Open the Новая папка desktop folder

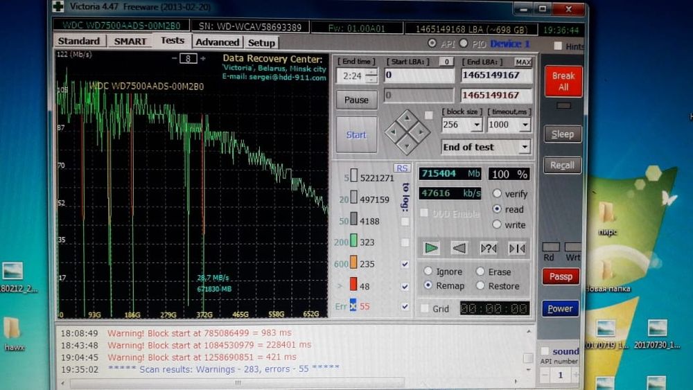coord(608,276)
